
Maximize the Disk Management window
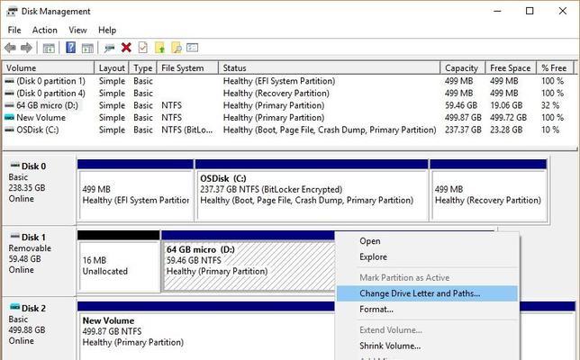pyautogui.click(x=530, y=11)
